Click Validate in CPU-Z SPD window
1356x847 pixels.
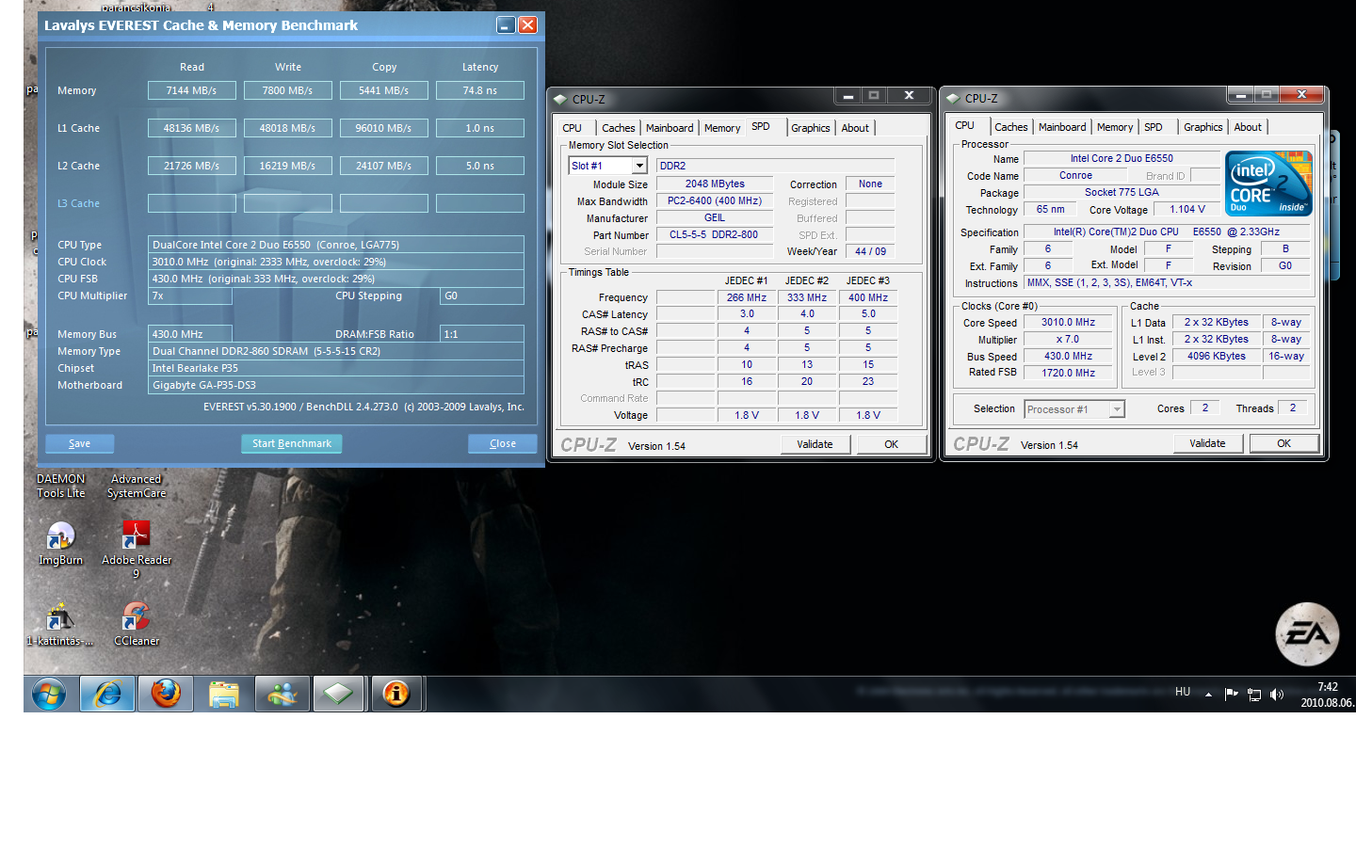pyautogui.click(x=815, y=444)
